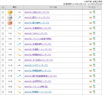Open the eMAXIS 全世界株式インデックス fund link
This screenshot has width=103, height=95.
pos(38,81)
